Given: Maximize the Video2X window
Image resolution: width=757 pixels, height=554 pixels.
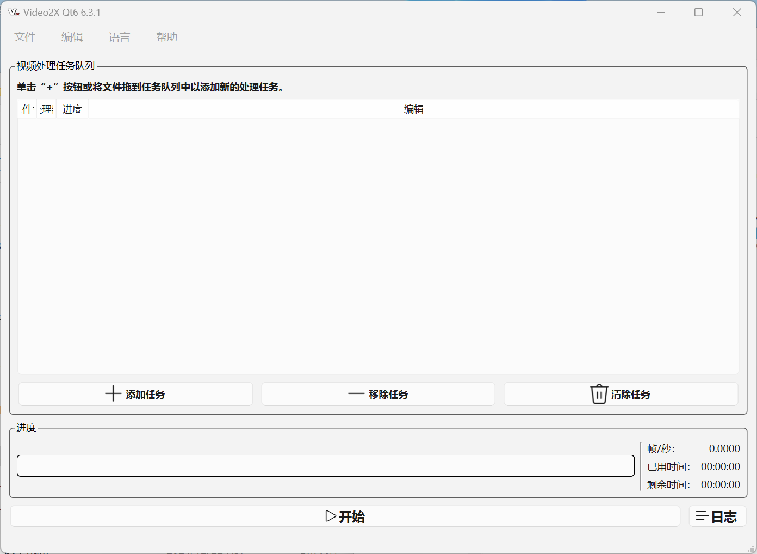Looking at the screenshot, I should [698, 13].
